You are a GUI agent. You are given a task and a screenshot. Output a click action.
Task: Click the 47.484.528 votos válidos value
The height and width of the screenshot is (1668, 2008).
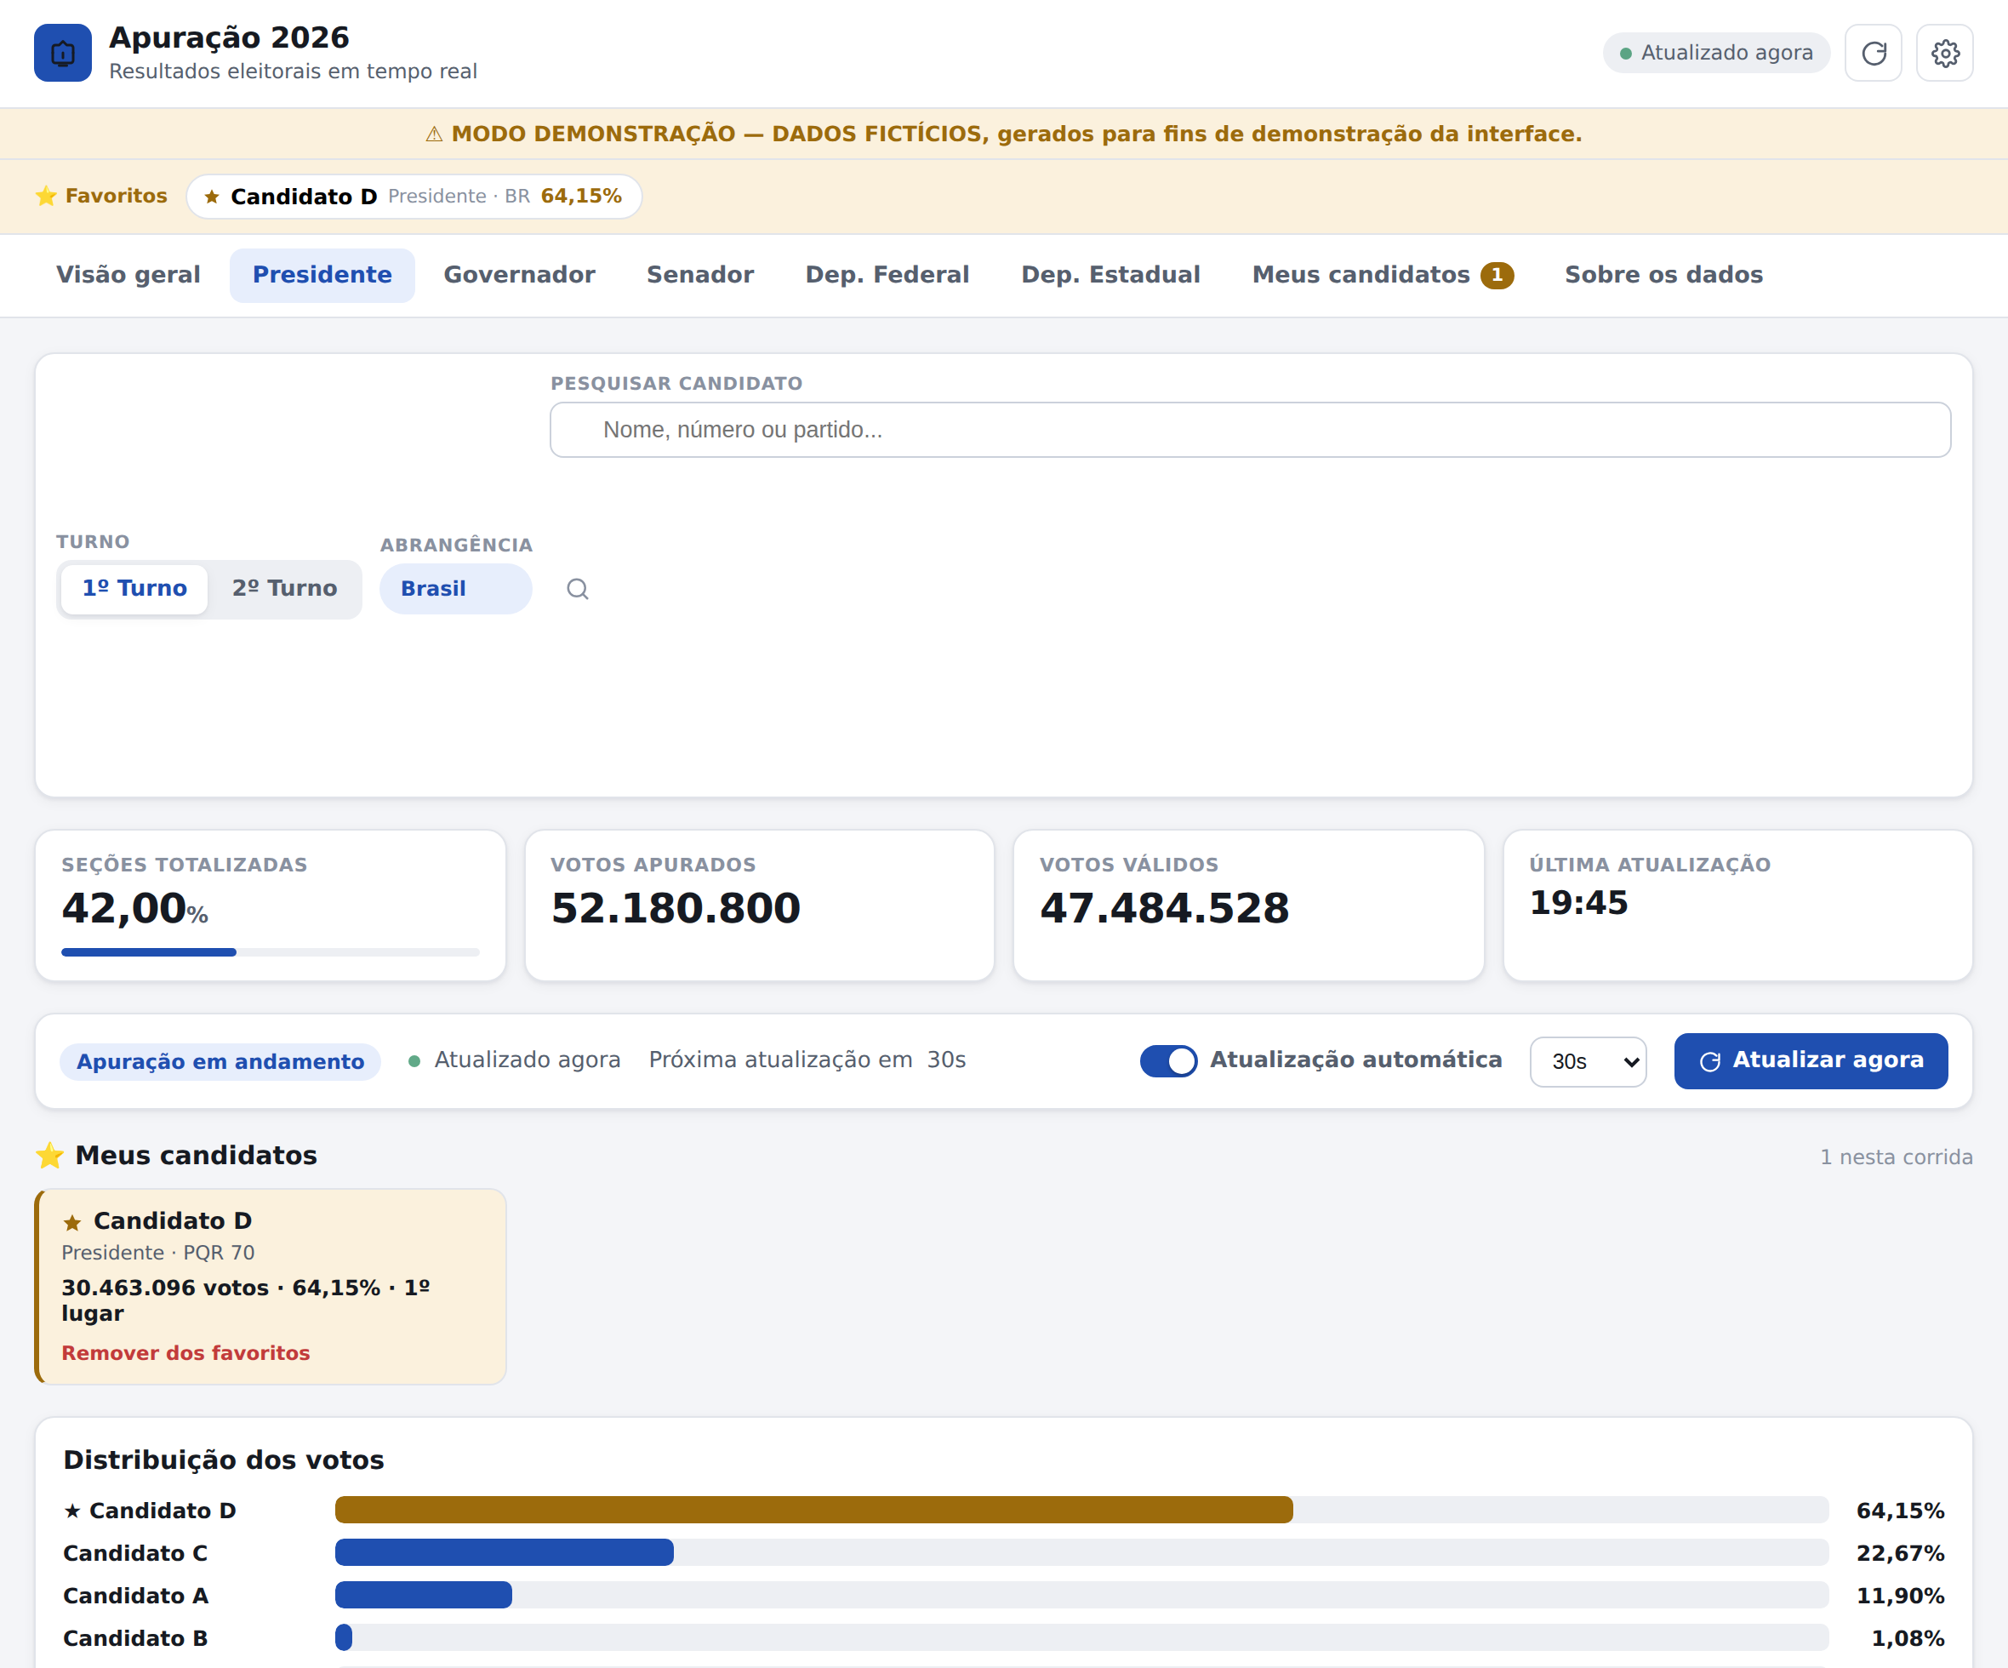coord(1165,909)
